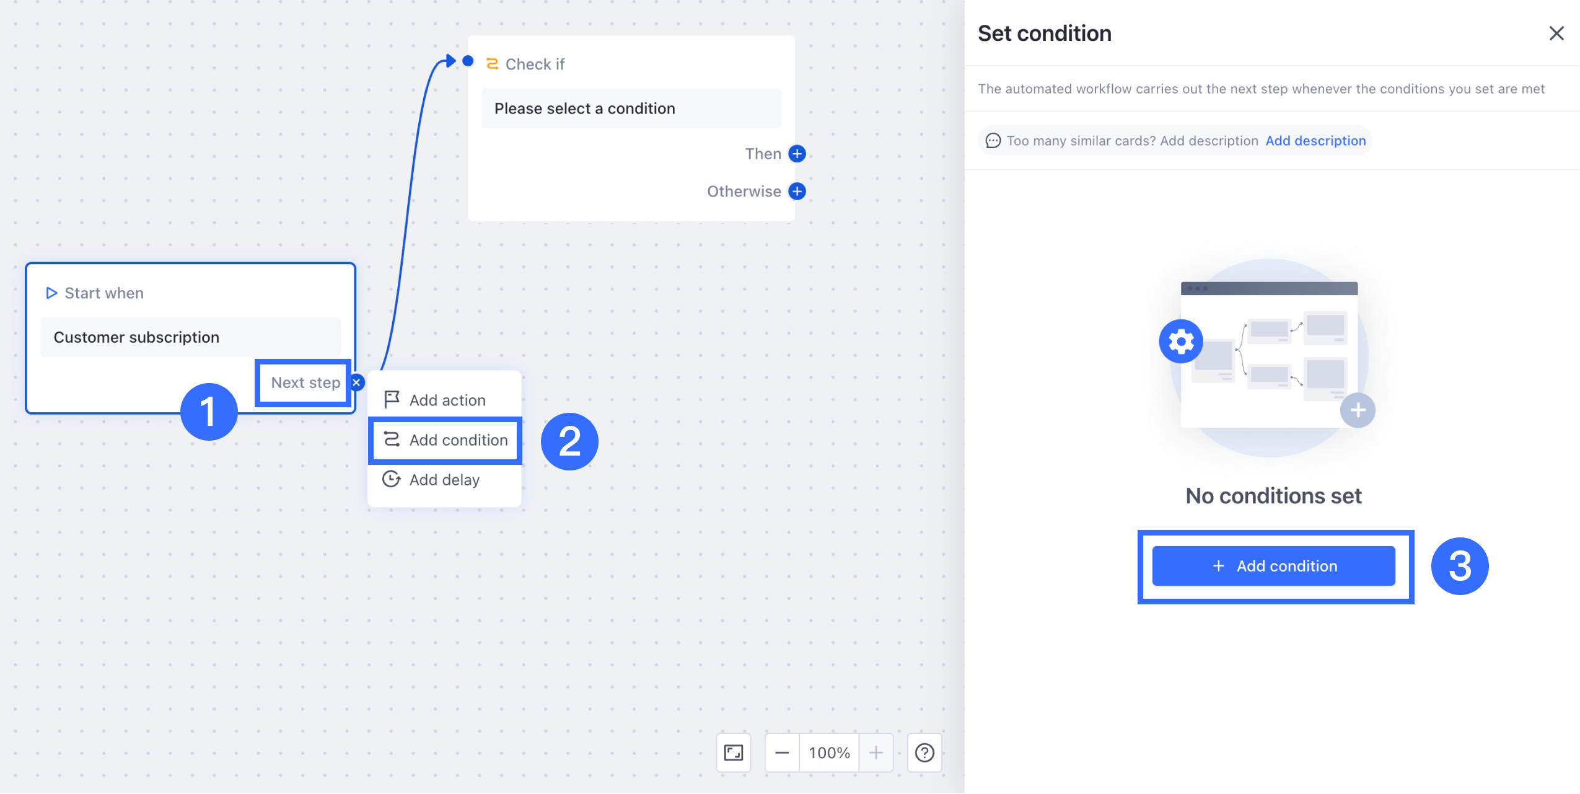Zoom out with the minus button
The width and height of the screenshot is (1580, 794).
[x=782, y=752]
